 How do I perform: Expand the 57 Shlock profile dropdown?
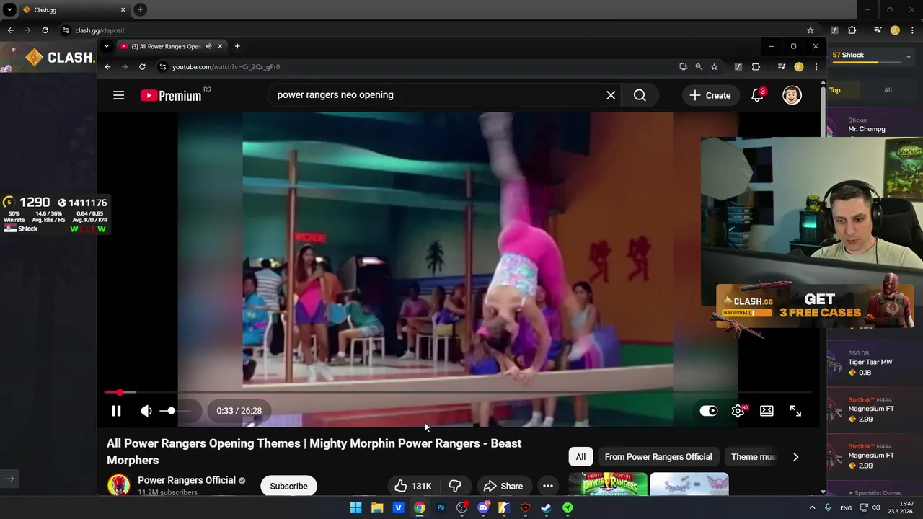[909, 56]
